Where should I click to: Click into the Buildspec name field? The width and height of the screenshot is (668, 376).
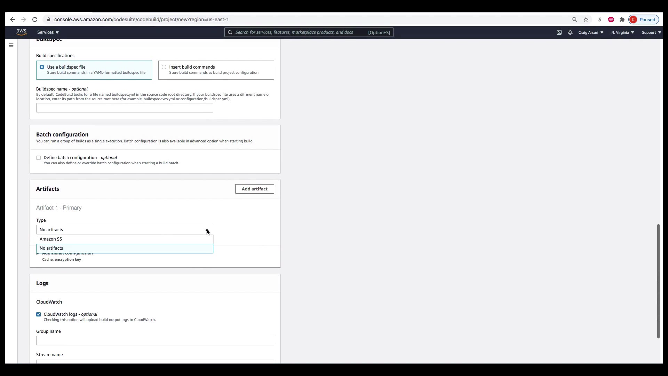pyautogui.click(x=124, y=108)
